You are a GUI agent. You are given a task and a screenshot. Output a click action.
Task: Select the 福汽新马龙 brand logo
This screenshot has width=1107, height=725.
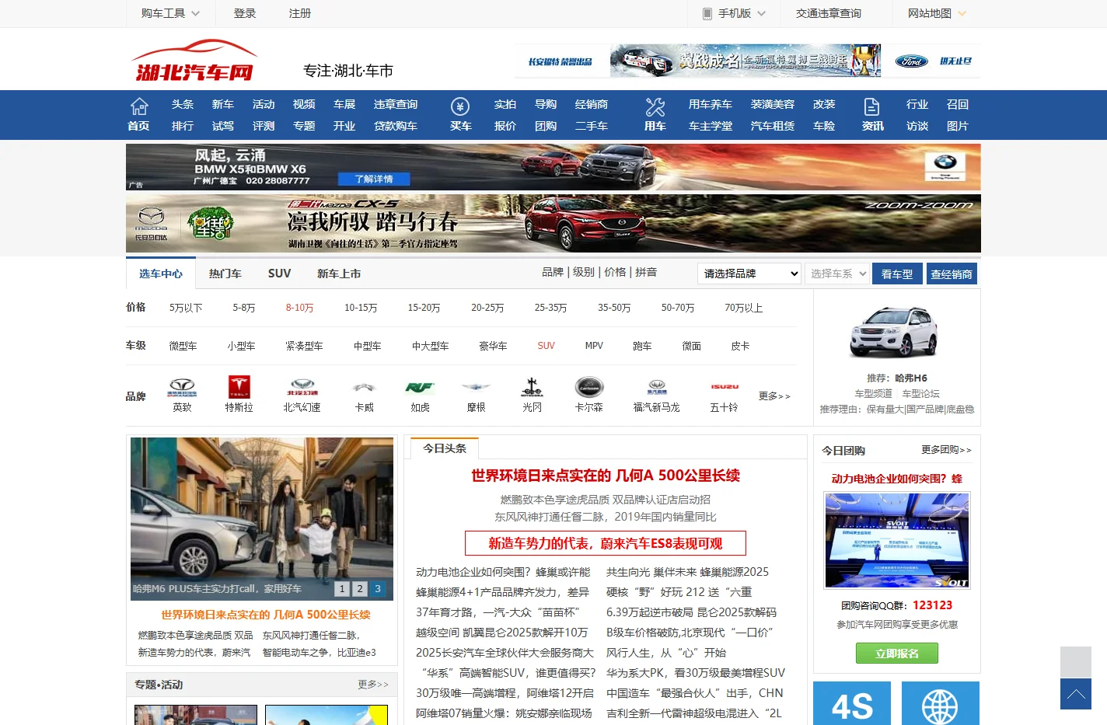click(x=657, y=387)
